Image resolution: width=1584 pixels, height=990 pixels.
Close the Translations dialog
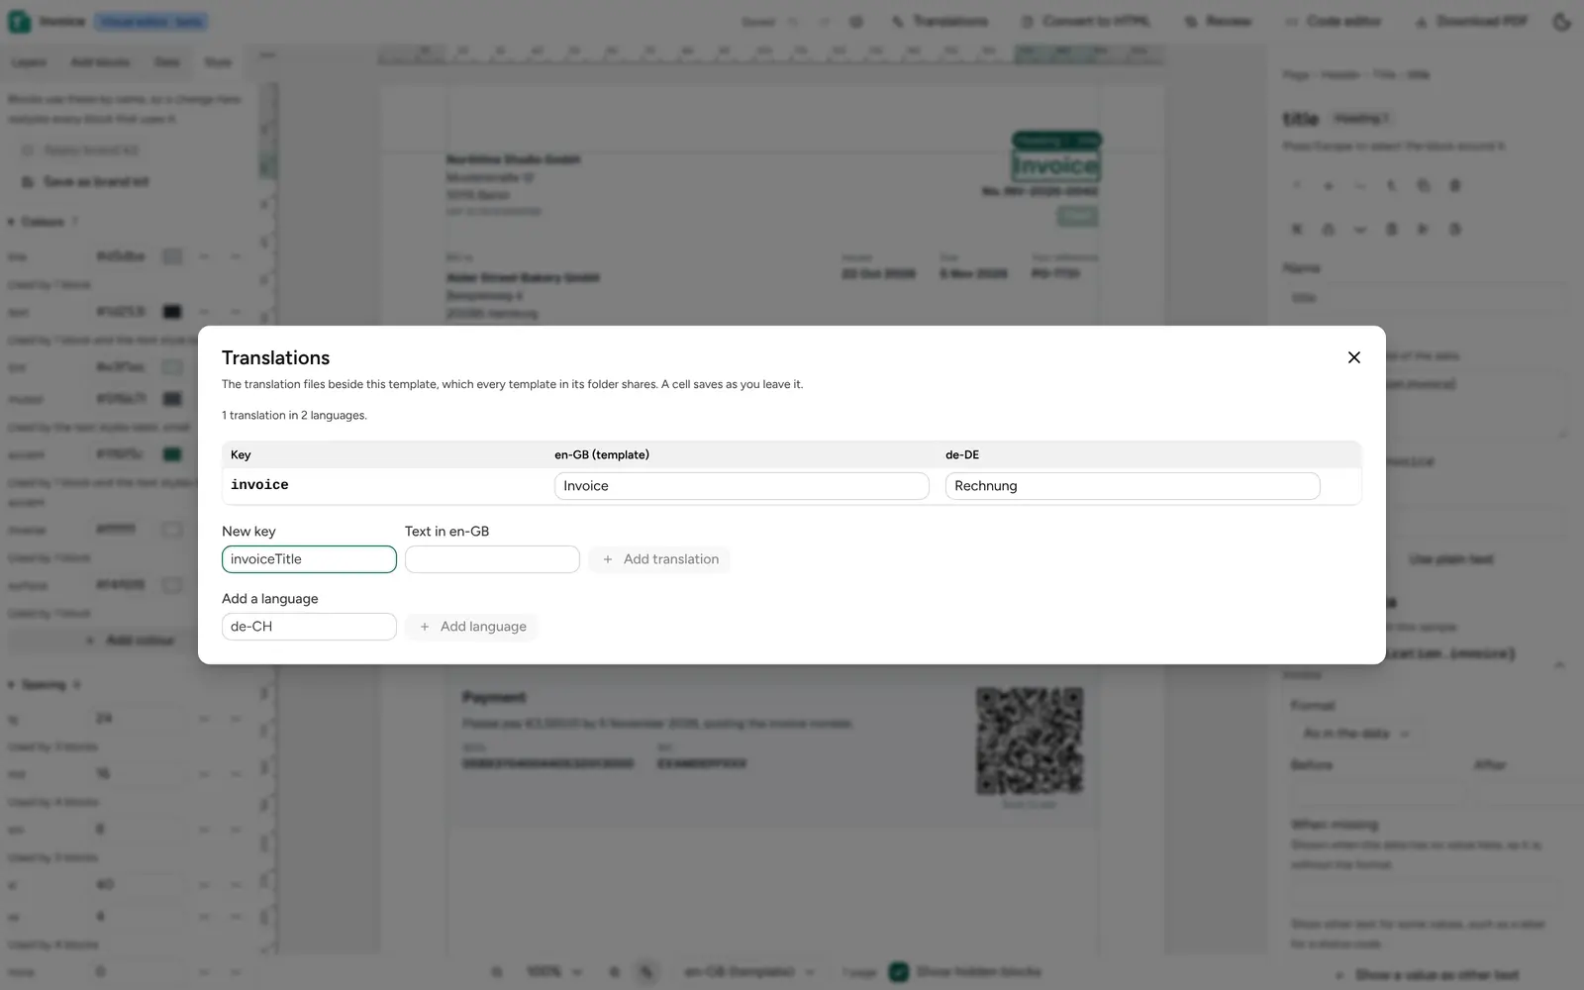[1354, 357]
